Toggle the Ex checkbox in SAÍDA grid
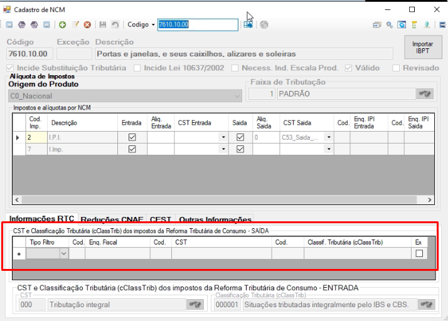This screenshot has width=448, height=321. click(419, 253)
